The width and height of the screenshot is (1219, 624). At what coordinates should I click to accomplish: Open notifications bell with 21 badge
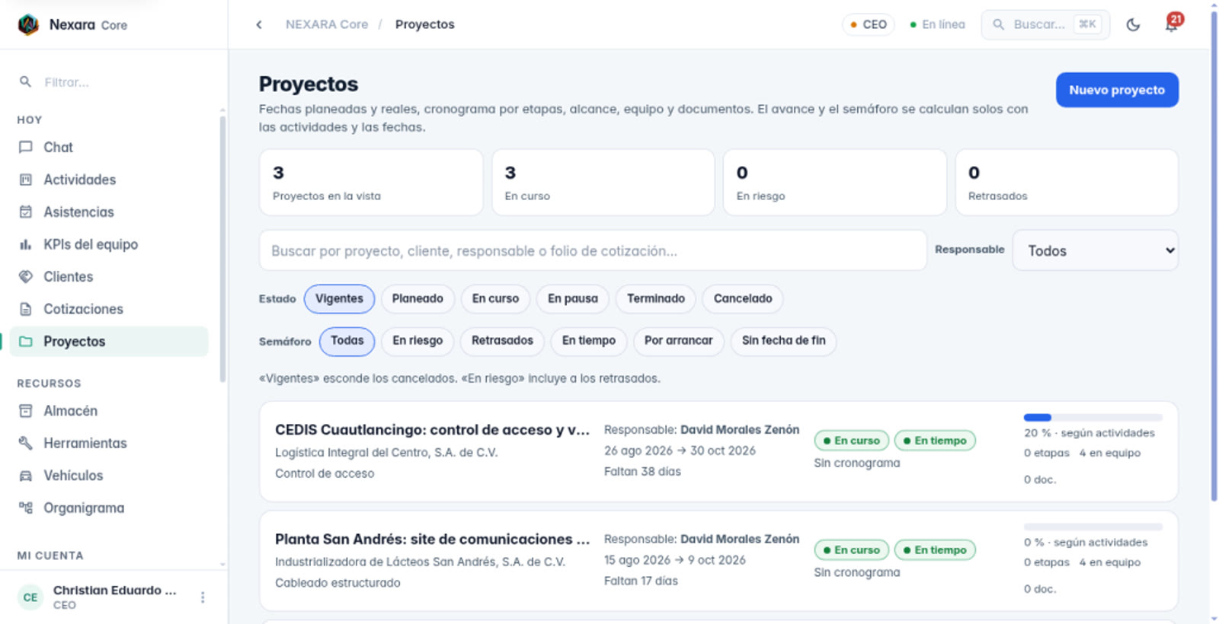1173,24
